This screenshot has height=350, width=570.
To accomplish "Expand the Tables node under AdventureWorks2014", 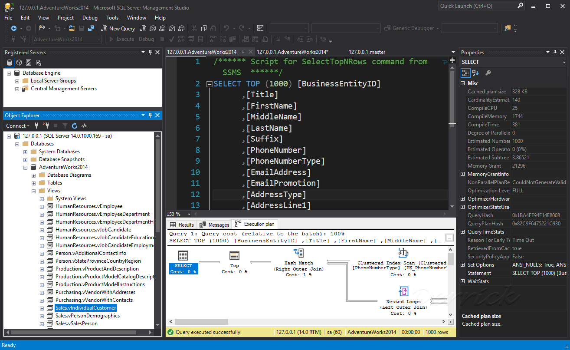I will 34,182.
